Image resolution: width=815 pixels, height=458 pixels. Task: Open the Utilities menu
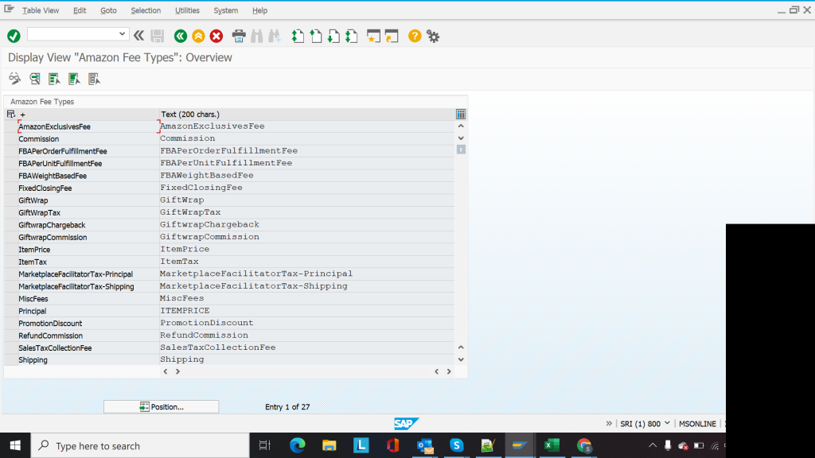click(187, 10)
